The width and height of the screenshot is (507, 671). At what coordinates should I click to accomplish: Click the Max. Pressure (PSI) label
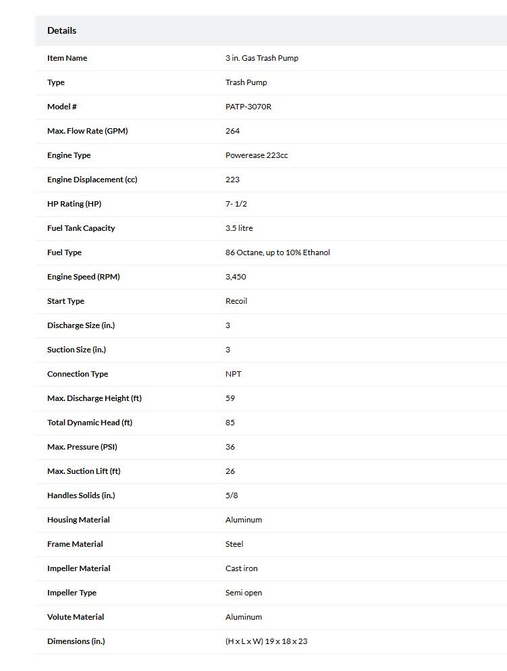[x=82, y=447]
